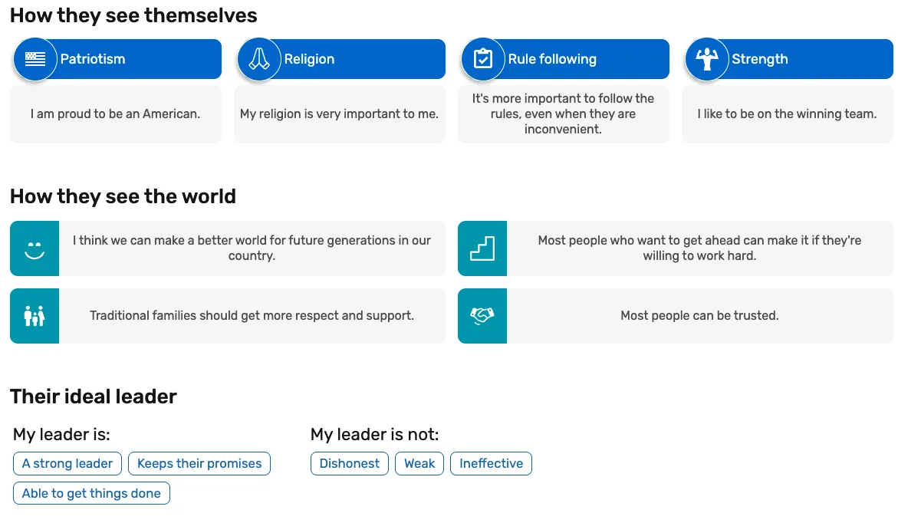Click the handshake icon
Viewport: 921px width, 523px height.
pos(482,316)
